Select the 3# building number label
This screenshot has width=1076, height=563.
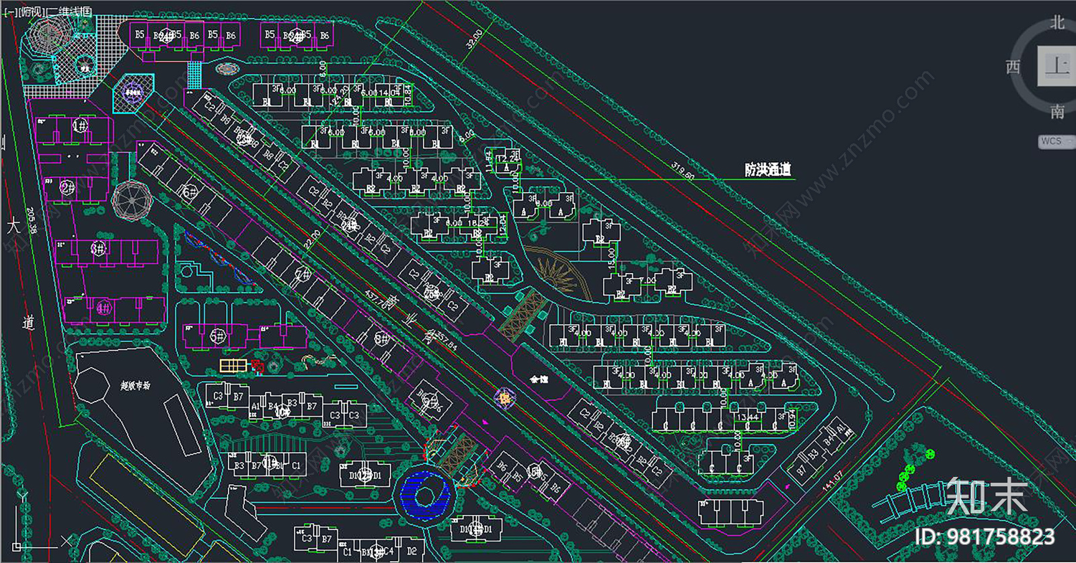(98, 249)
